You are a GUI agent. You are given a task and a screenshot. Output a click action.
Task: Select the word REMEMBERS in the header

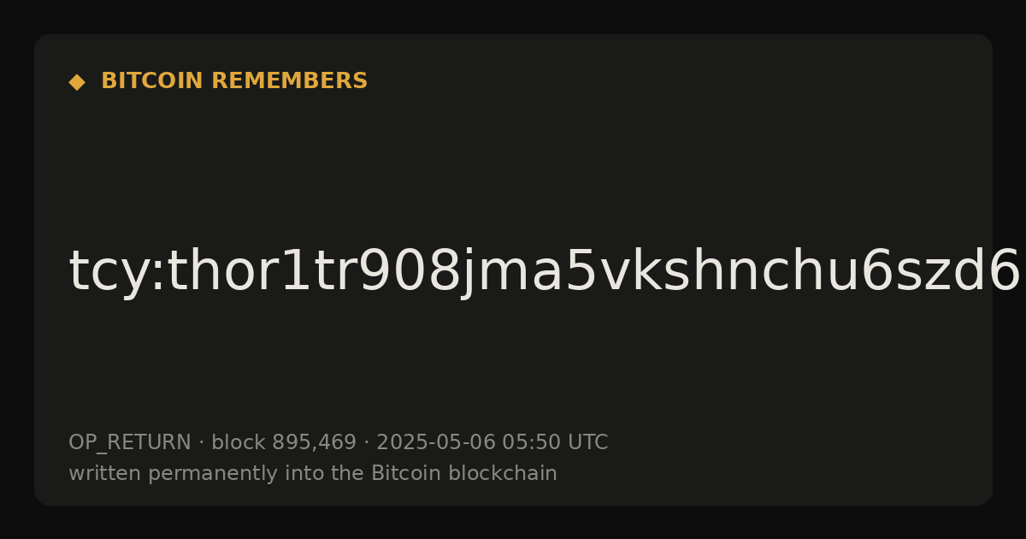(x=289, y=81)
